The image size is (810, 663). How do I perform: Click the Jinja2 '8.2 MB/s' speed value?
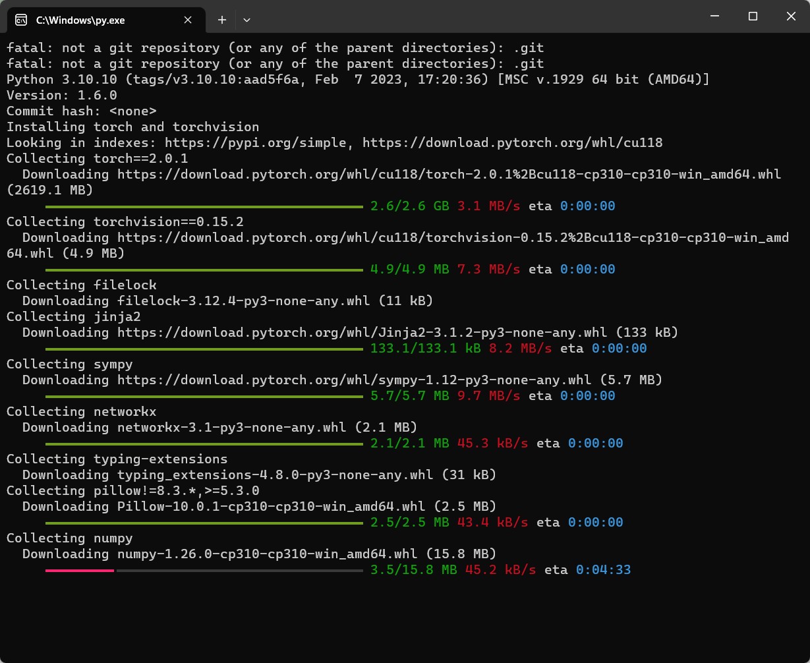click(521, 349)
